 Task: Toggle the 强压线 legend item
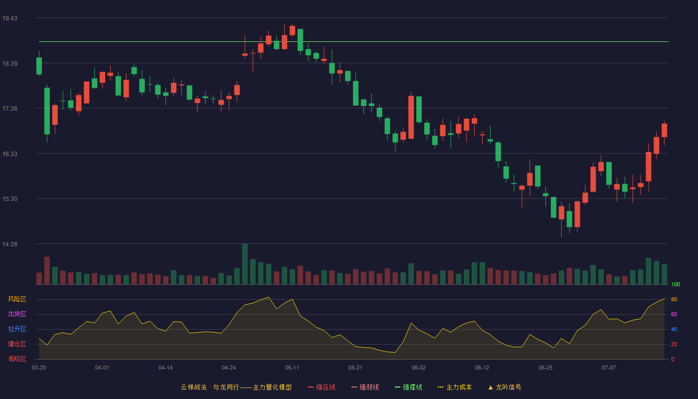(x=322, y=387)
